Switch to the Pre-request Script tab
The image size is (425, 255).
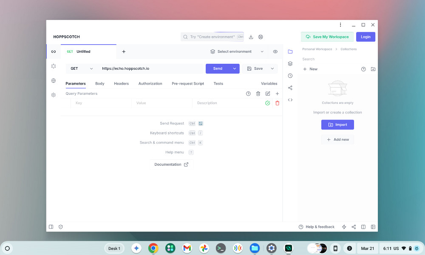pyautogui.click(x=188, y=83)
